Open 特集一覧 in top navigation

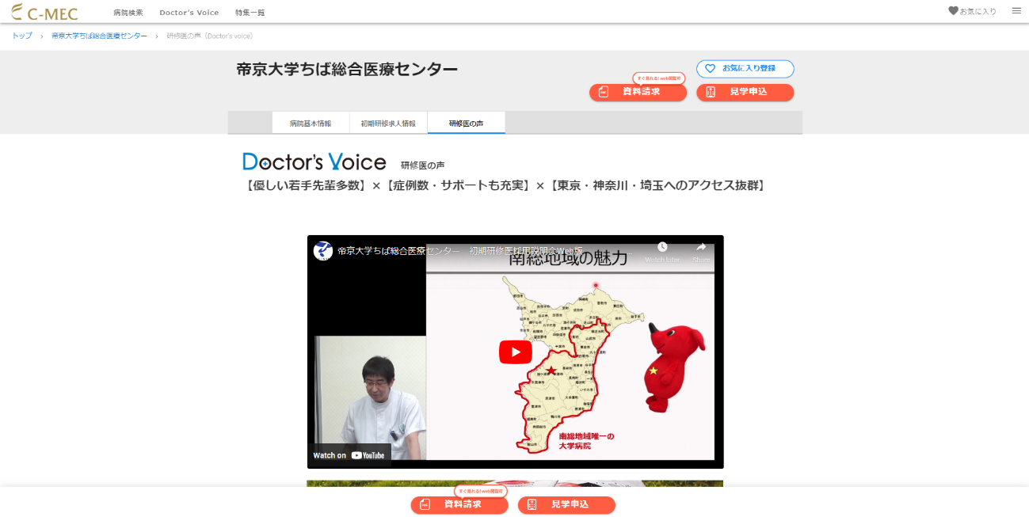point(250,13)
